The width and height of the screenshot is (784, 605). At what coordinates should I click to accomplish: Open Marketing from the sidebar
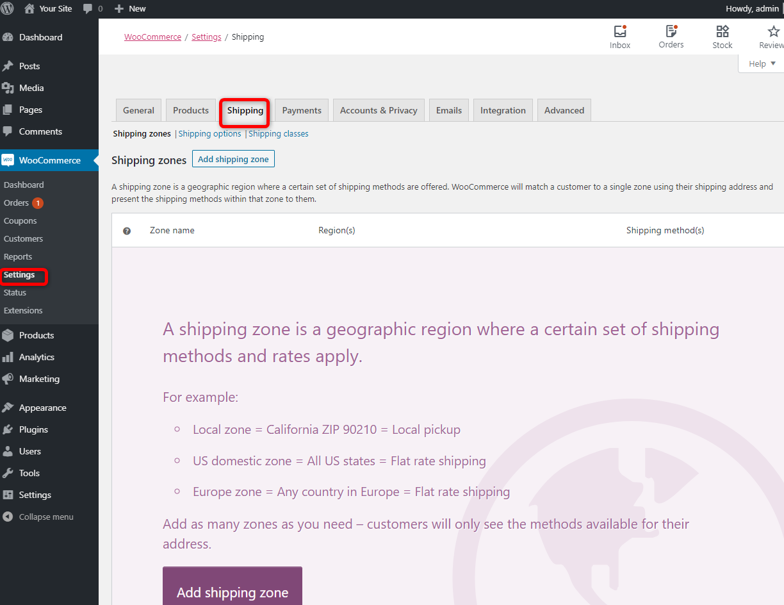(39, 379)
